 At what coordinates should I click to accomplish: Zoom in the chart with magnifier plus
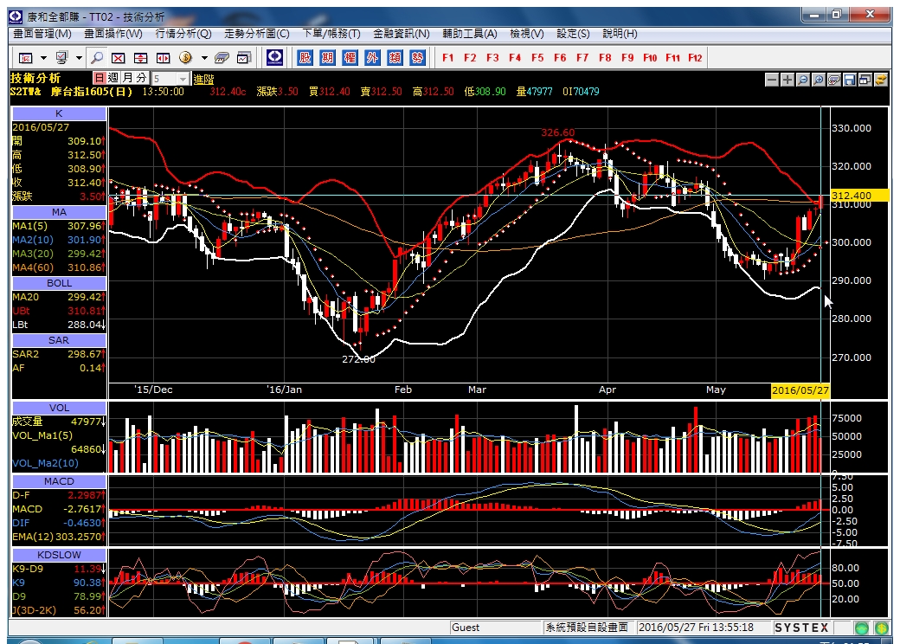(x=819, y=80)
